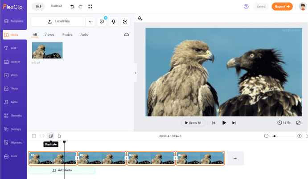Screen dimensions: 308x179
Task: Select scene 04 in the timeline
Action: click(x=200, y=158)
